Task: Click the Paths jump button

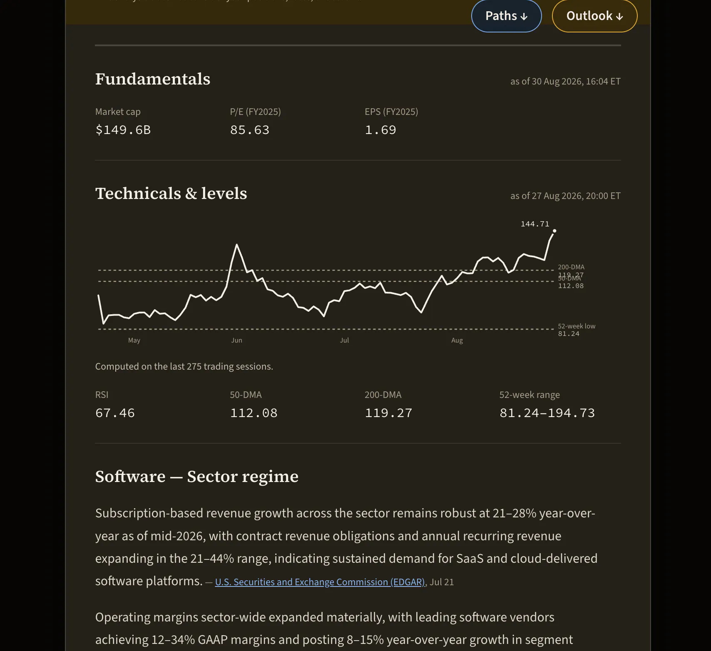Action: [x=506, y=16]
